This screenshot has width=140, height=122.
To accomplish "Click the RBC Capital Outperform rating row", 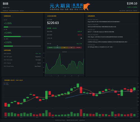I will (x=22, y=57).
